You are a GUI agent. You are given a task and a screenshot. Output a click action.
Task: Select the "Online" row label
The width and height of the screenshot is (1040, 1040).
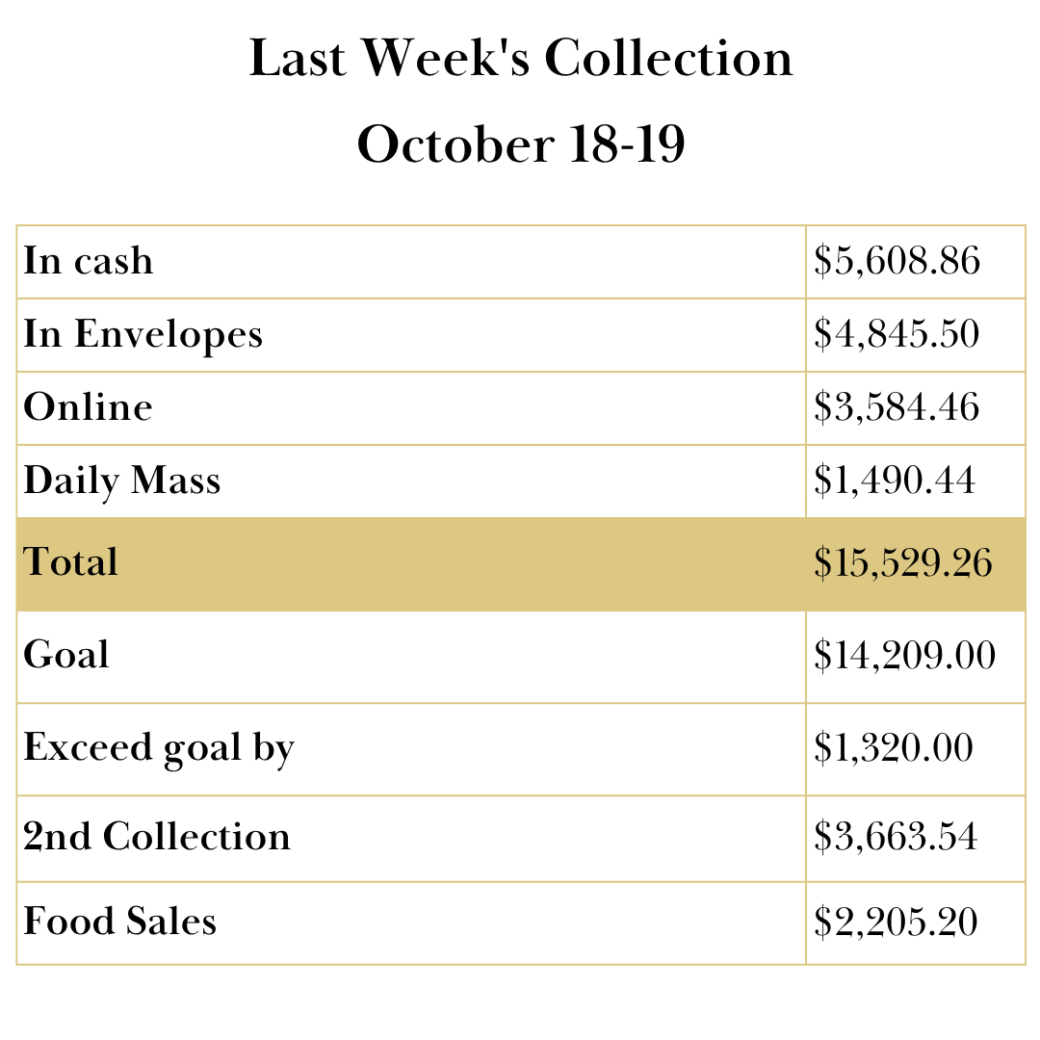(x=88, y=407)
